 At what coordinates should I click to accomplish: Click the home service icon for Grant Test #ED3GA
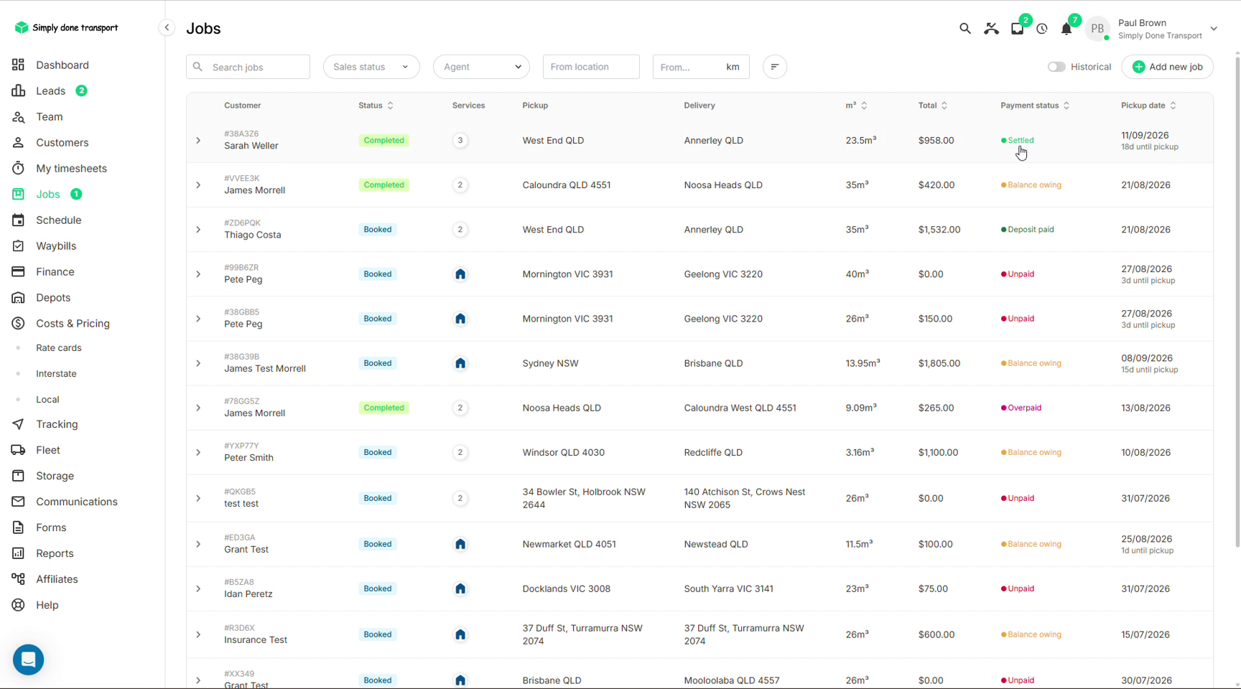click(x=460, y=544)
